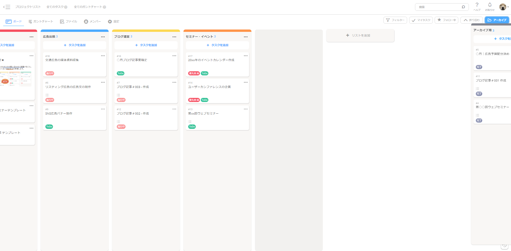
Task: Click ToDo tag on ユーザーカンファレンス card
Action: (205, 100)
